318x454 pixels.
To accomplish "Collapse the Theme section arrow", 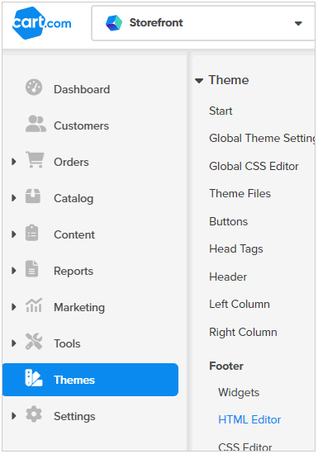I will pyautogui.click(x=199, y=81).
